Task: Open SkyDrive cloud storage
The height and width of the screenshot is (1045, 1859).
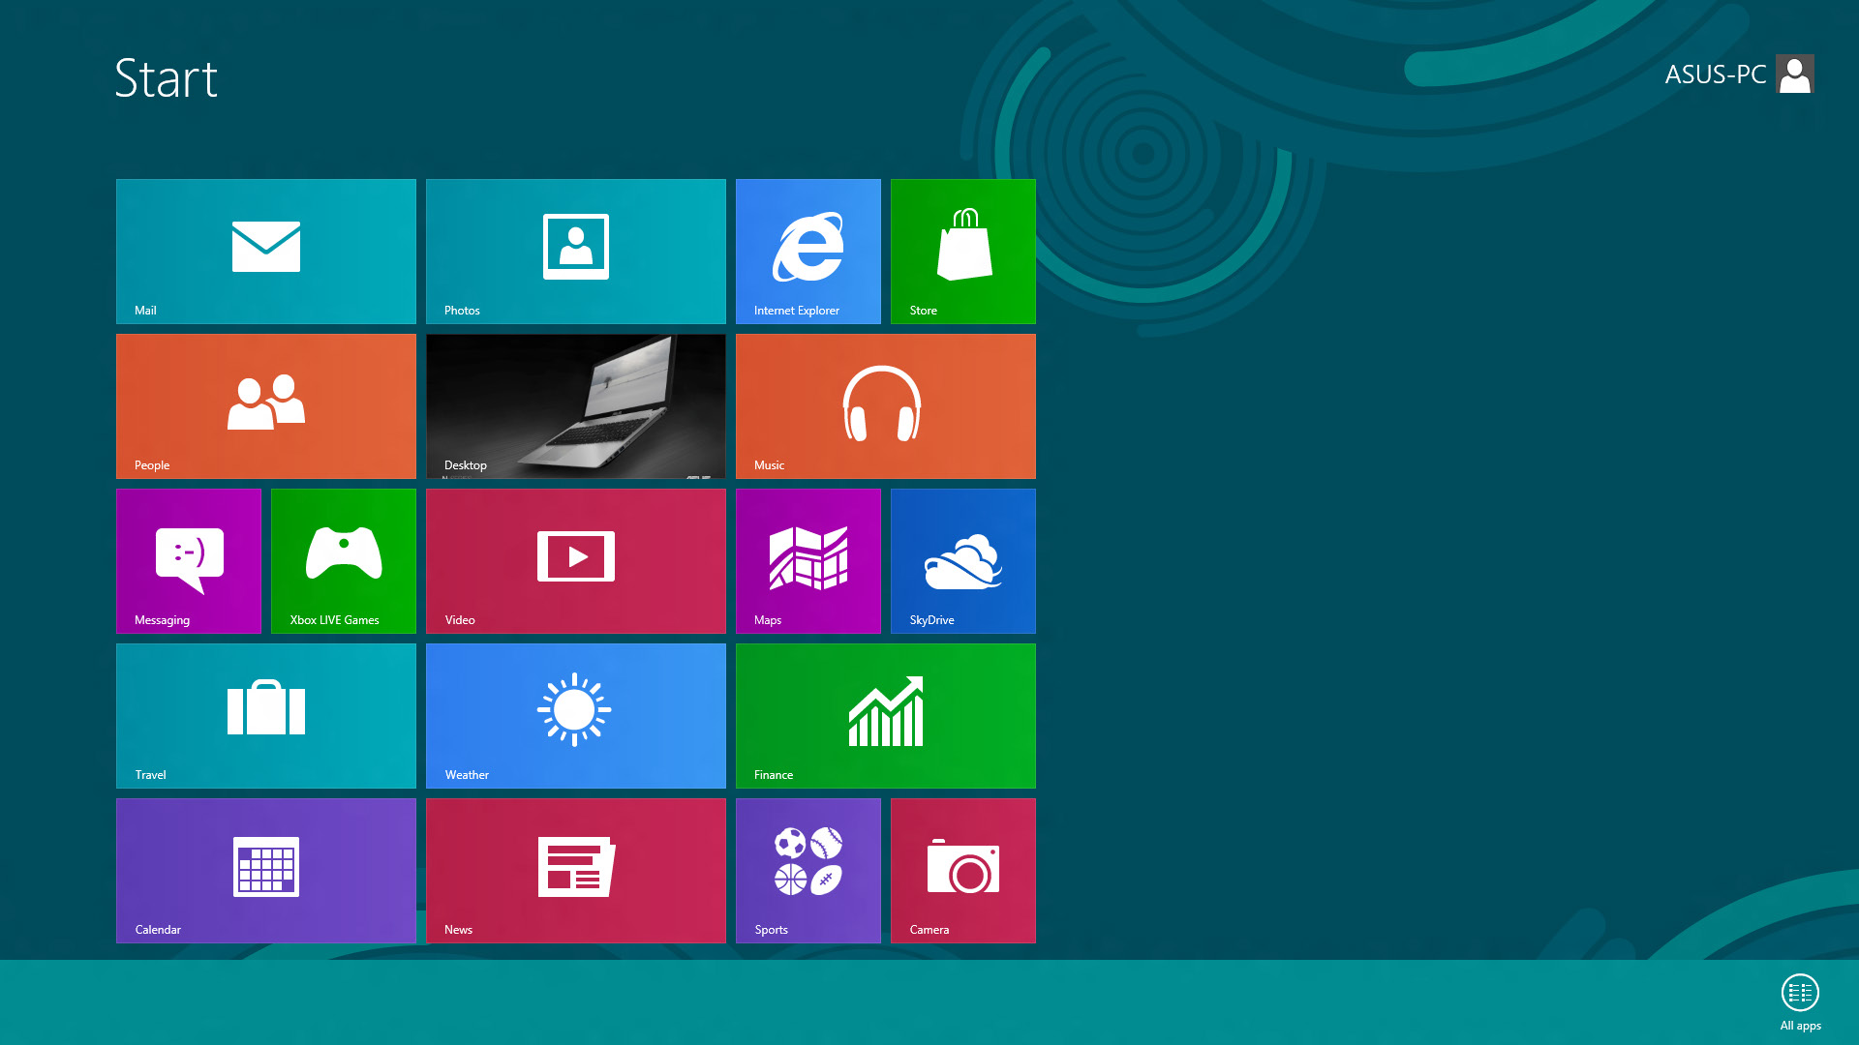Action: [x=962, y=561]
